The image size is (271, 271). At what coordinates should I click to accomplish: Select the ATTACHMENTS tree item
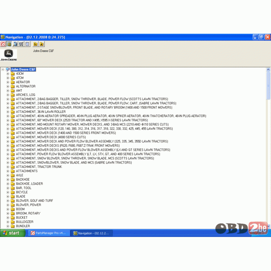[x=27, y=171]
